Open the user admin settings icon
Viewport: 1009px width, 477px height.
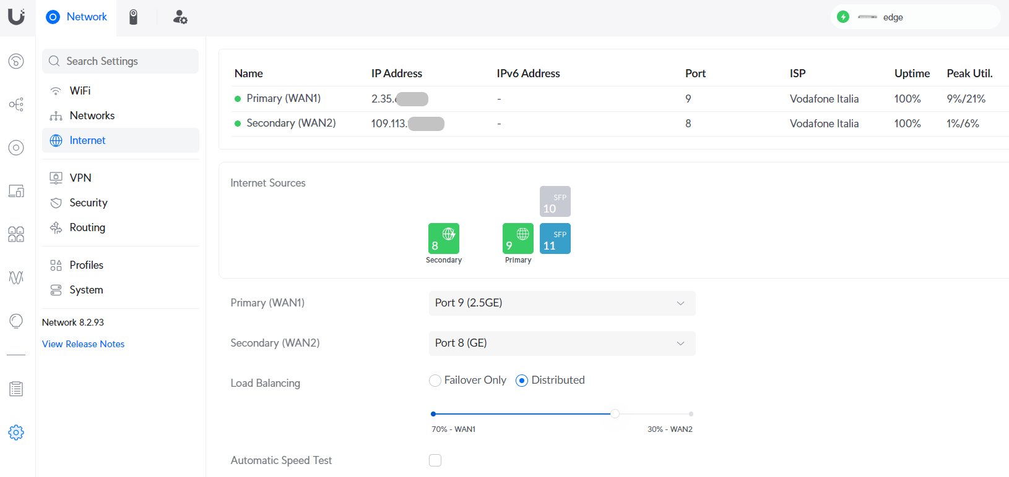point(180,17)
